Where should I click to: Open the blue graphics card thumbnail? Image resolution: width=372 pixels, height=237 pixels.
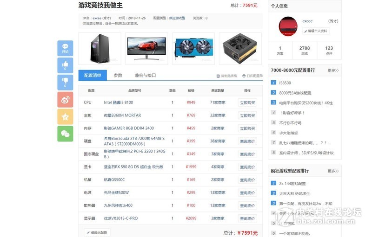pyautogui.click(x=193, y=49)
